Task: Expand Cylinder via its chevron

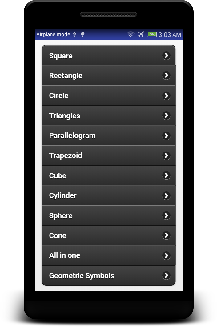Action: click(166, 195)
